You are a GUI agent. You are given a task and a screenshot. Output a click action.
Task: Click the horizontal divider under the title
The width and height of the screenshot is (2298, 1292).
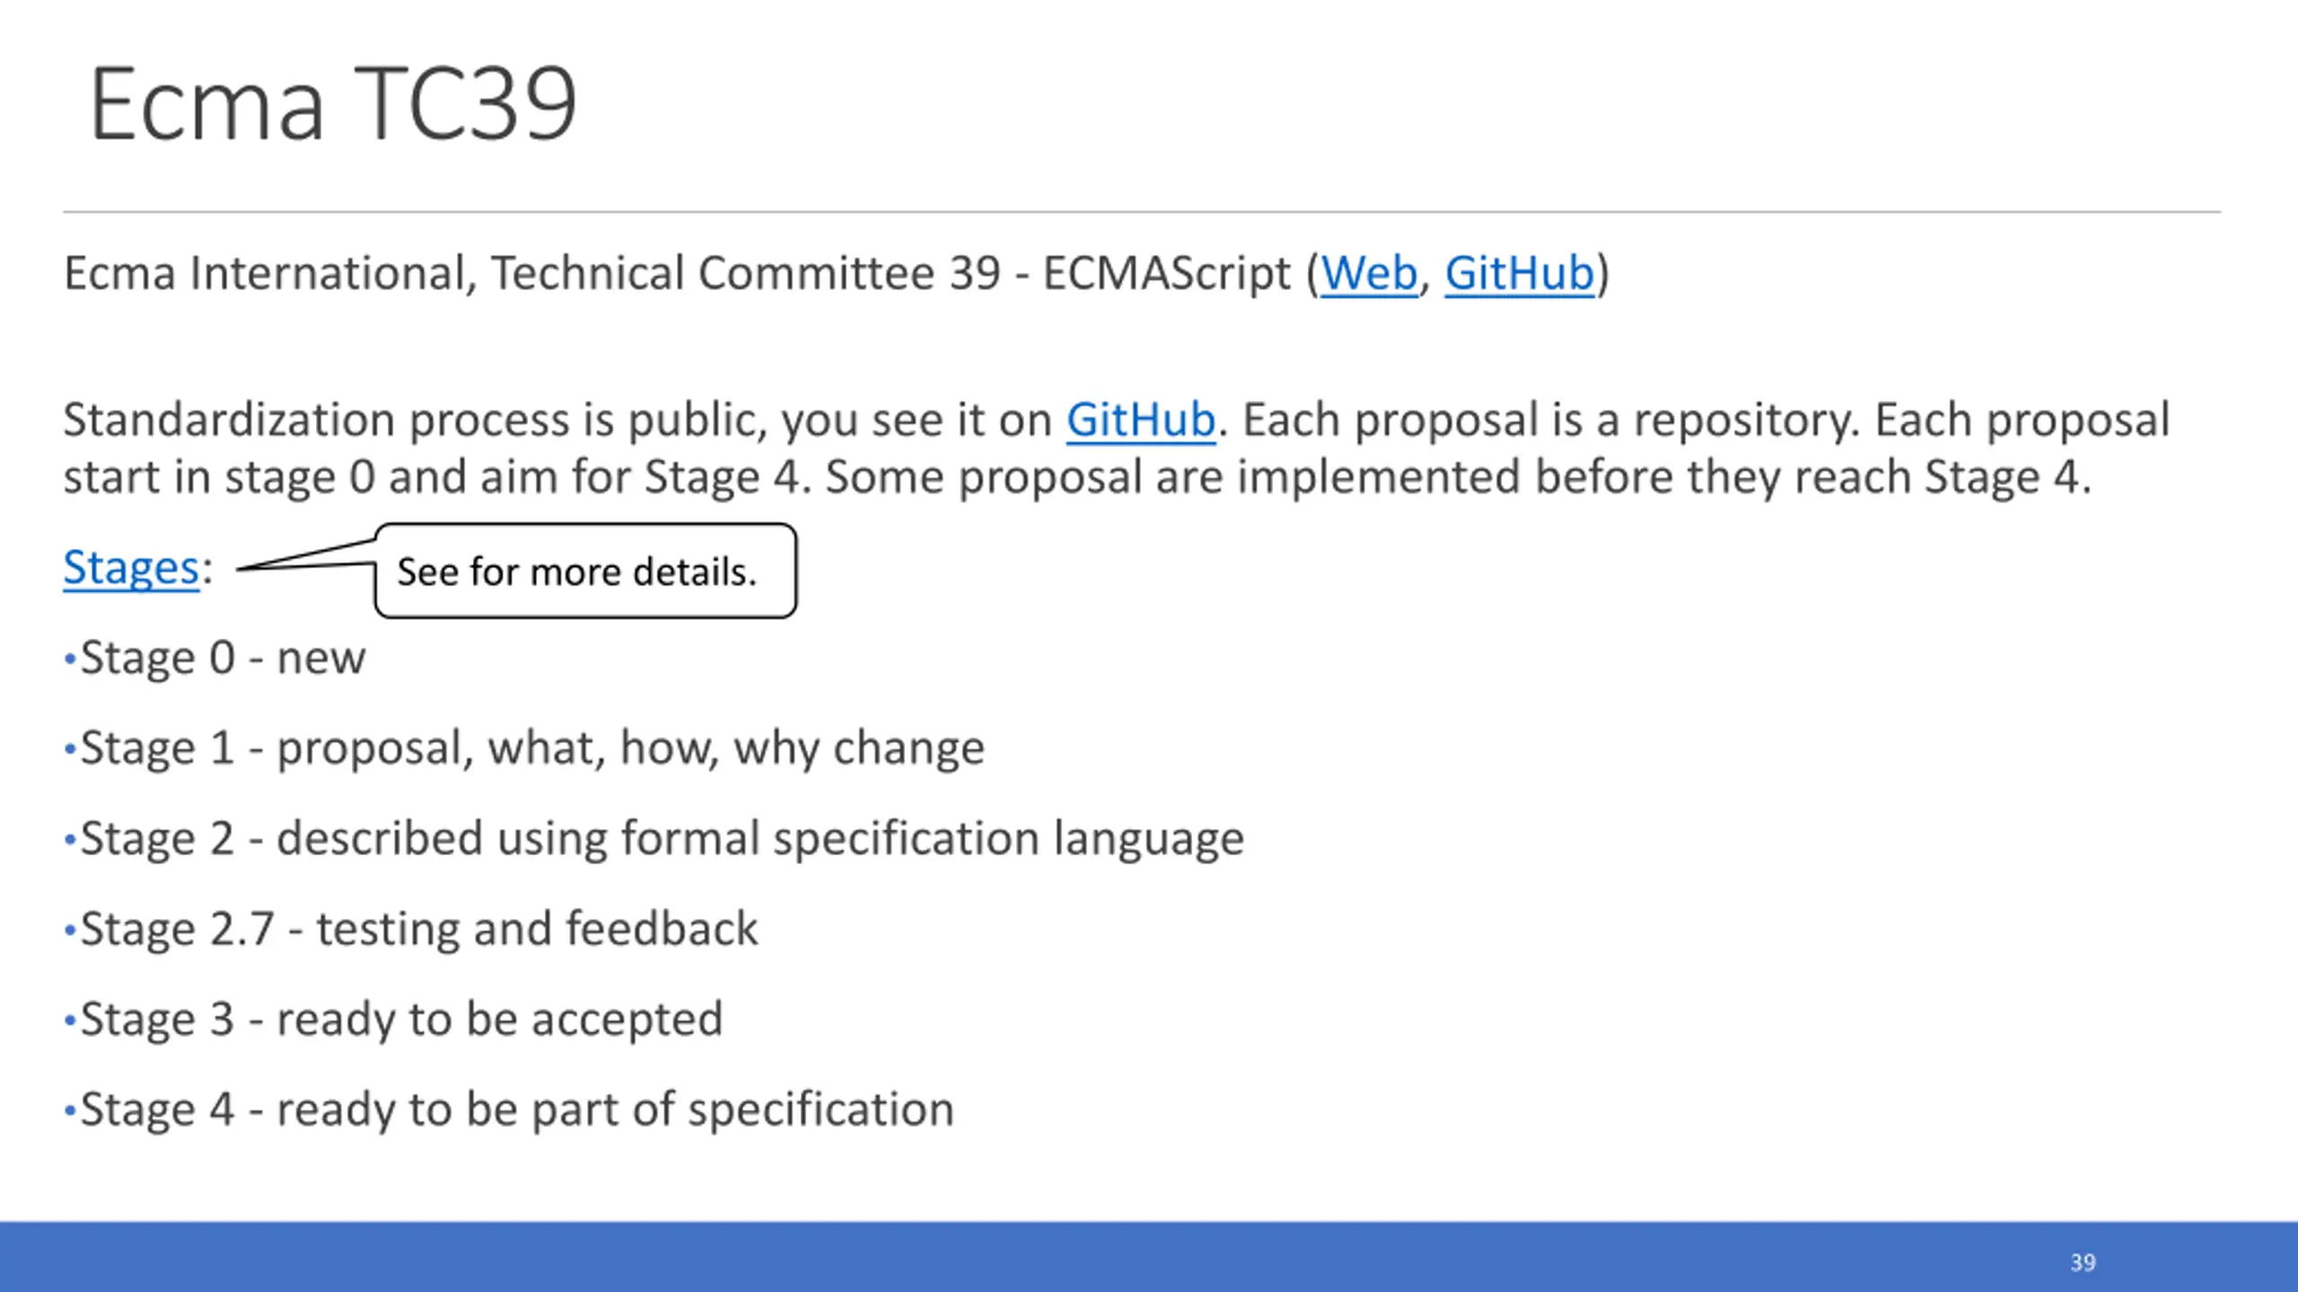click(x=1142, y=213)
